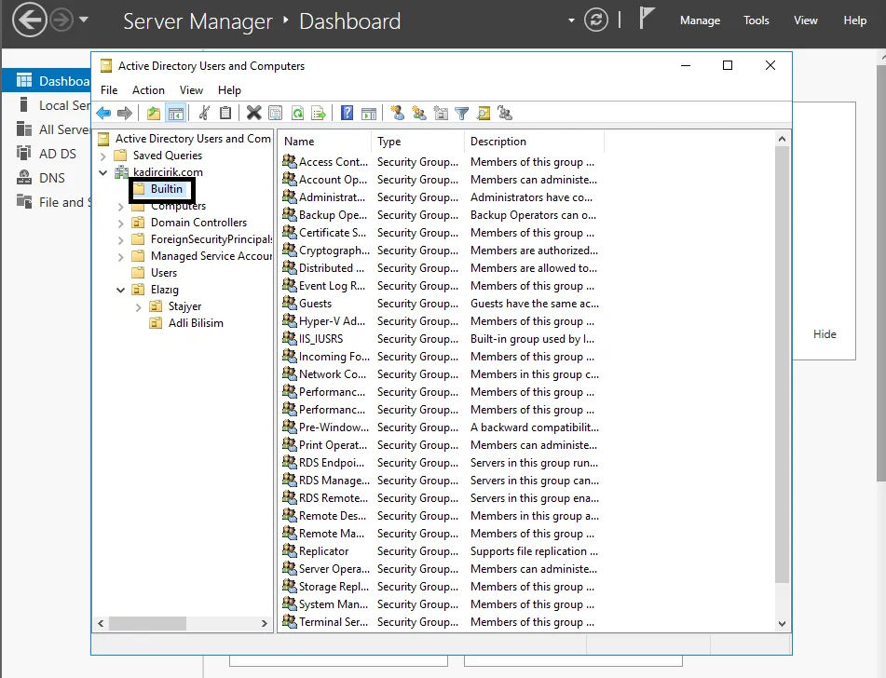
Task: Click the Add to group toolbar icon
Action: tap(505, 113)
